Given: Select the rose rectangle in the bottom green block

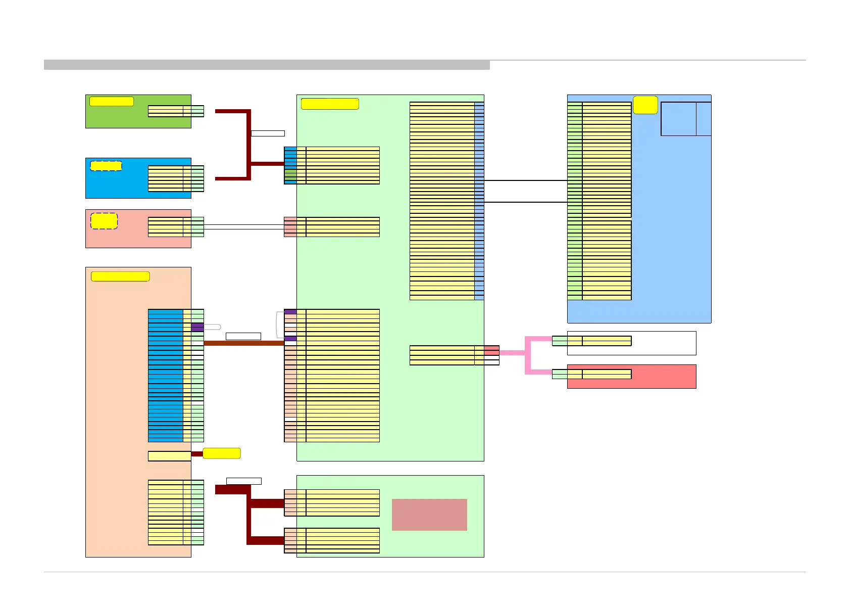Looking at the screenshot, I should (429, 515).
